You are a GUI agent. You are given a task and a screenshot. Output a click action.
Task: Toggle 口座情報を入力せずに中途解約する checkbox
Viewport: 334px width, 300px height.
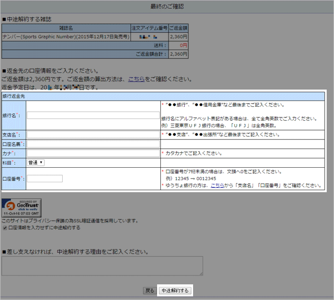pos(5,228)
